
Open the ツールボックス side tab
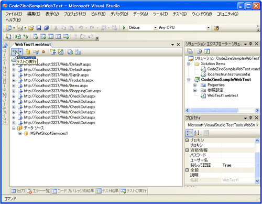pyautogui.click(x=5, y=109)
